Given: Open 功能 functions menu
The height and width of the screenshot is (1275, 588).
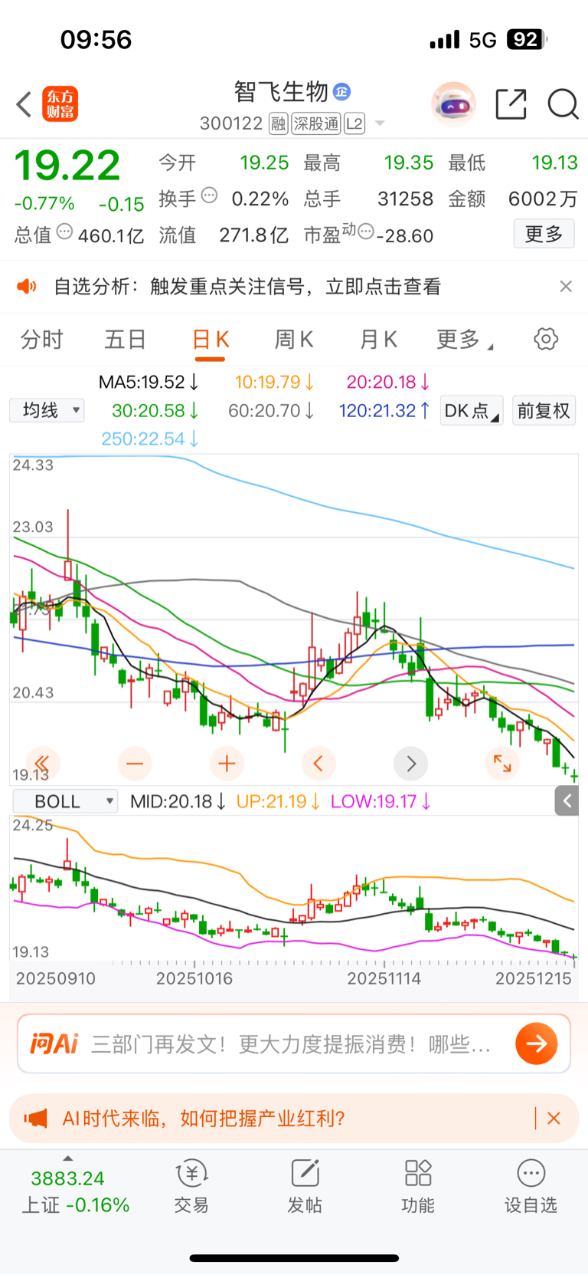Looking at the screenshot, I should point(418,1186).
